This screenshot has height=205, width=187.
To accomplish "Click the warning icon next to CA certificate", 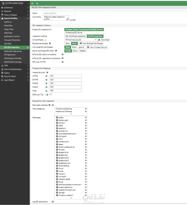I will click(x=45, y=40).
